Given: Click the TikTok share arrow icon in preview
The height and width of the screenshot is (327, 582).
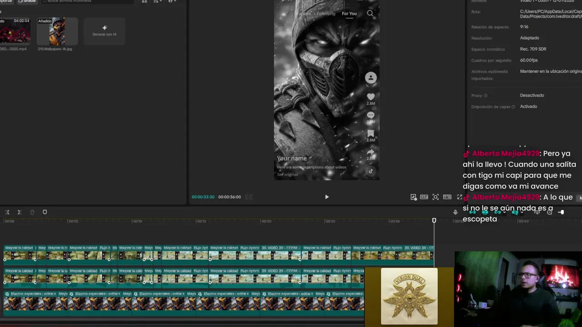Looking at the screenshot, I should (x=371, y=152).
